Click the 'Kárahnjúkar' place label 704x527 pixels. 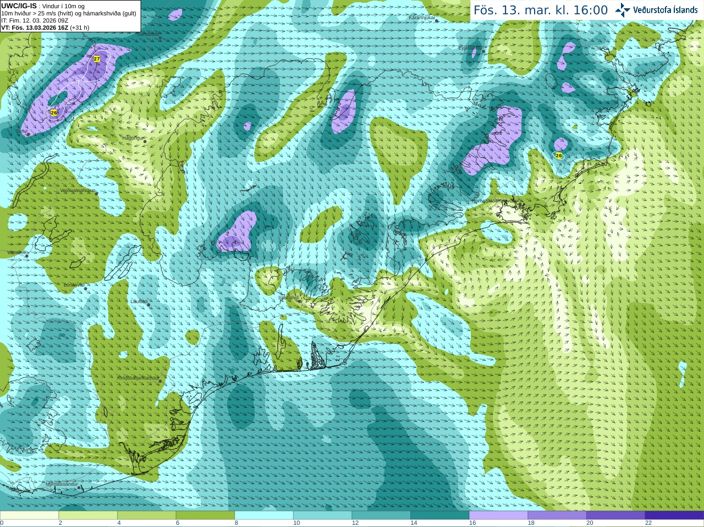422,18
